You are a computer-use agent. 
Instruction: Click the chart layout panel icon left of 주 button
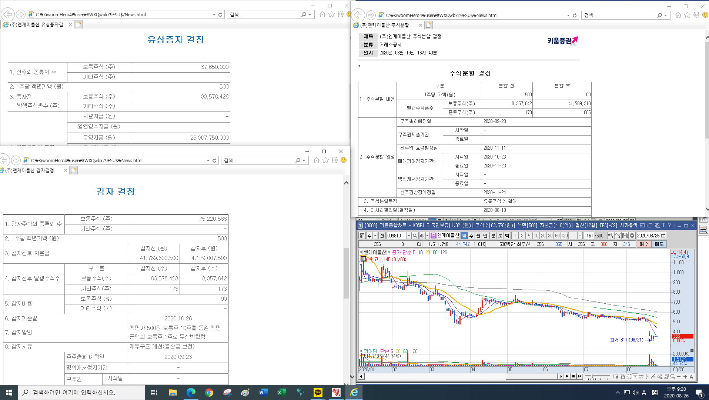coord(362,236)
